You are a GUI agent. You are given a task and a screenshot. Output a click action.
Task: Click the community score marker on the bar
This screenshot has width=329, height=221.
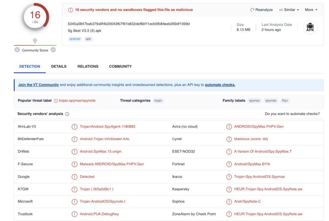(35, 41)
